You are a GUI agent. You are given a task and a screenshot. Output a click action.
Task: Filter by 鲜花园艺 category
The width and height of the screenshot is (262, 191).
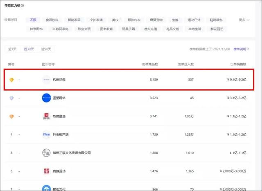[x=217, y=29]
